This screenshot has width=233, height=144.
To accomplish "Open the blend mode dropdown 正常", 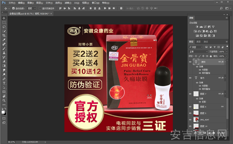I will (198, 52).
